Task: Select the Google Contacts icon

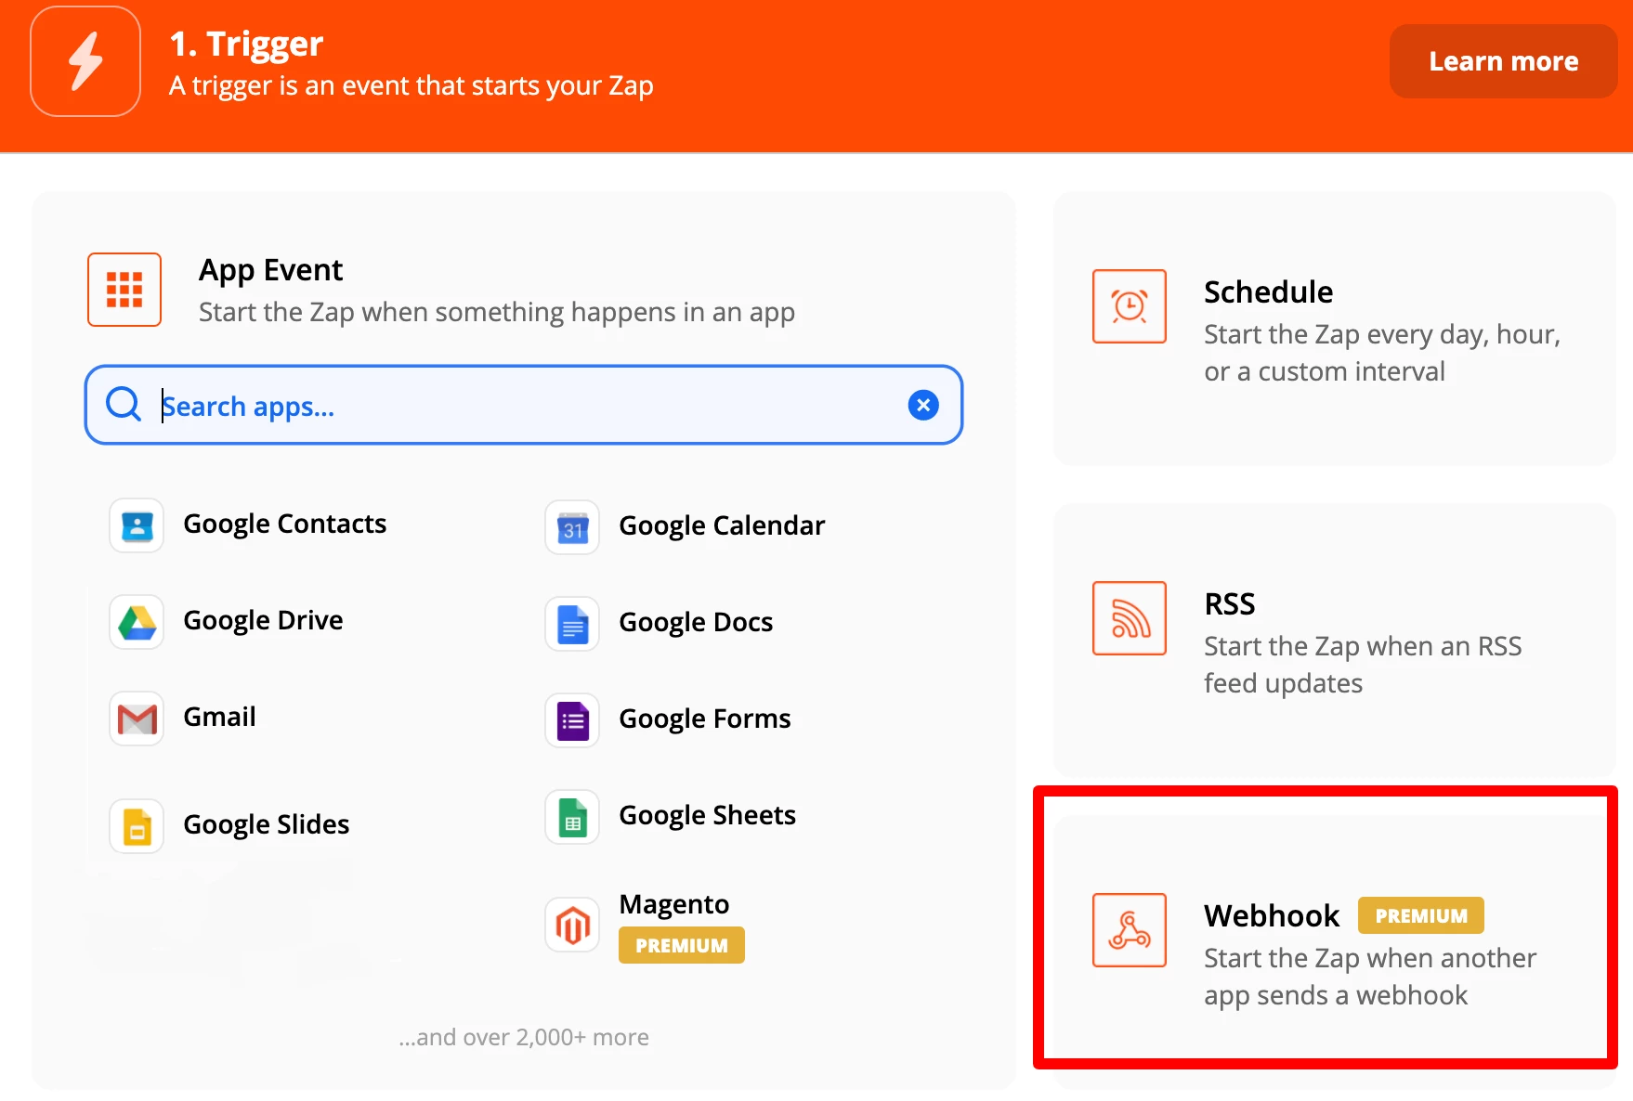Action: pyautogui.click(x=137, y=525)
